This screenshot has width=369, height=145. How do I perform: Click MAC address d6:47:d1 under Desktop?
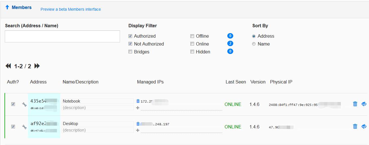(x=44, y=130)
